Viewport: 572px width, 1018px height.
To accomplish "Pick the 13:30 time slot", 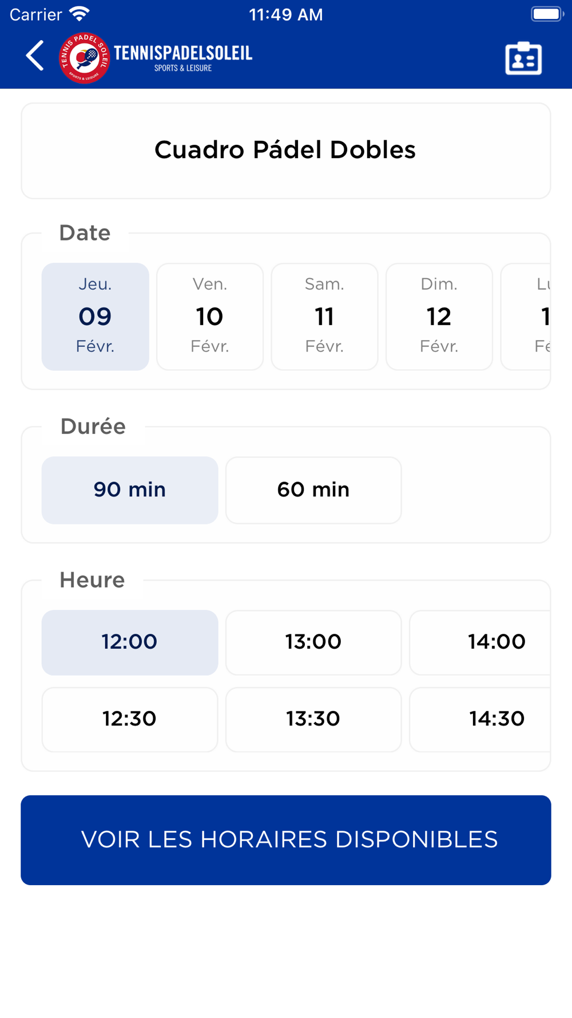I will pos(313,719).
